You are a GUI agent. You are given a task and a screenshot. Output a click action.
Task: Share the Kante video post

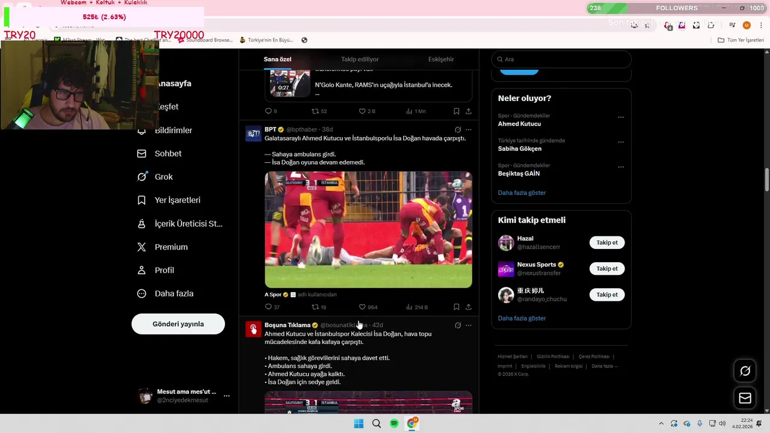pyautogui.click(x=468, y=111)
